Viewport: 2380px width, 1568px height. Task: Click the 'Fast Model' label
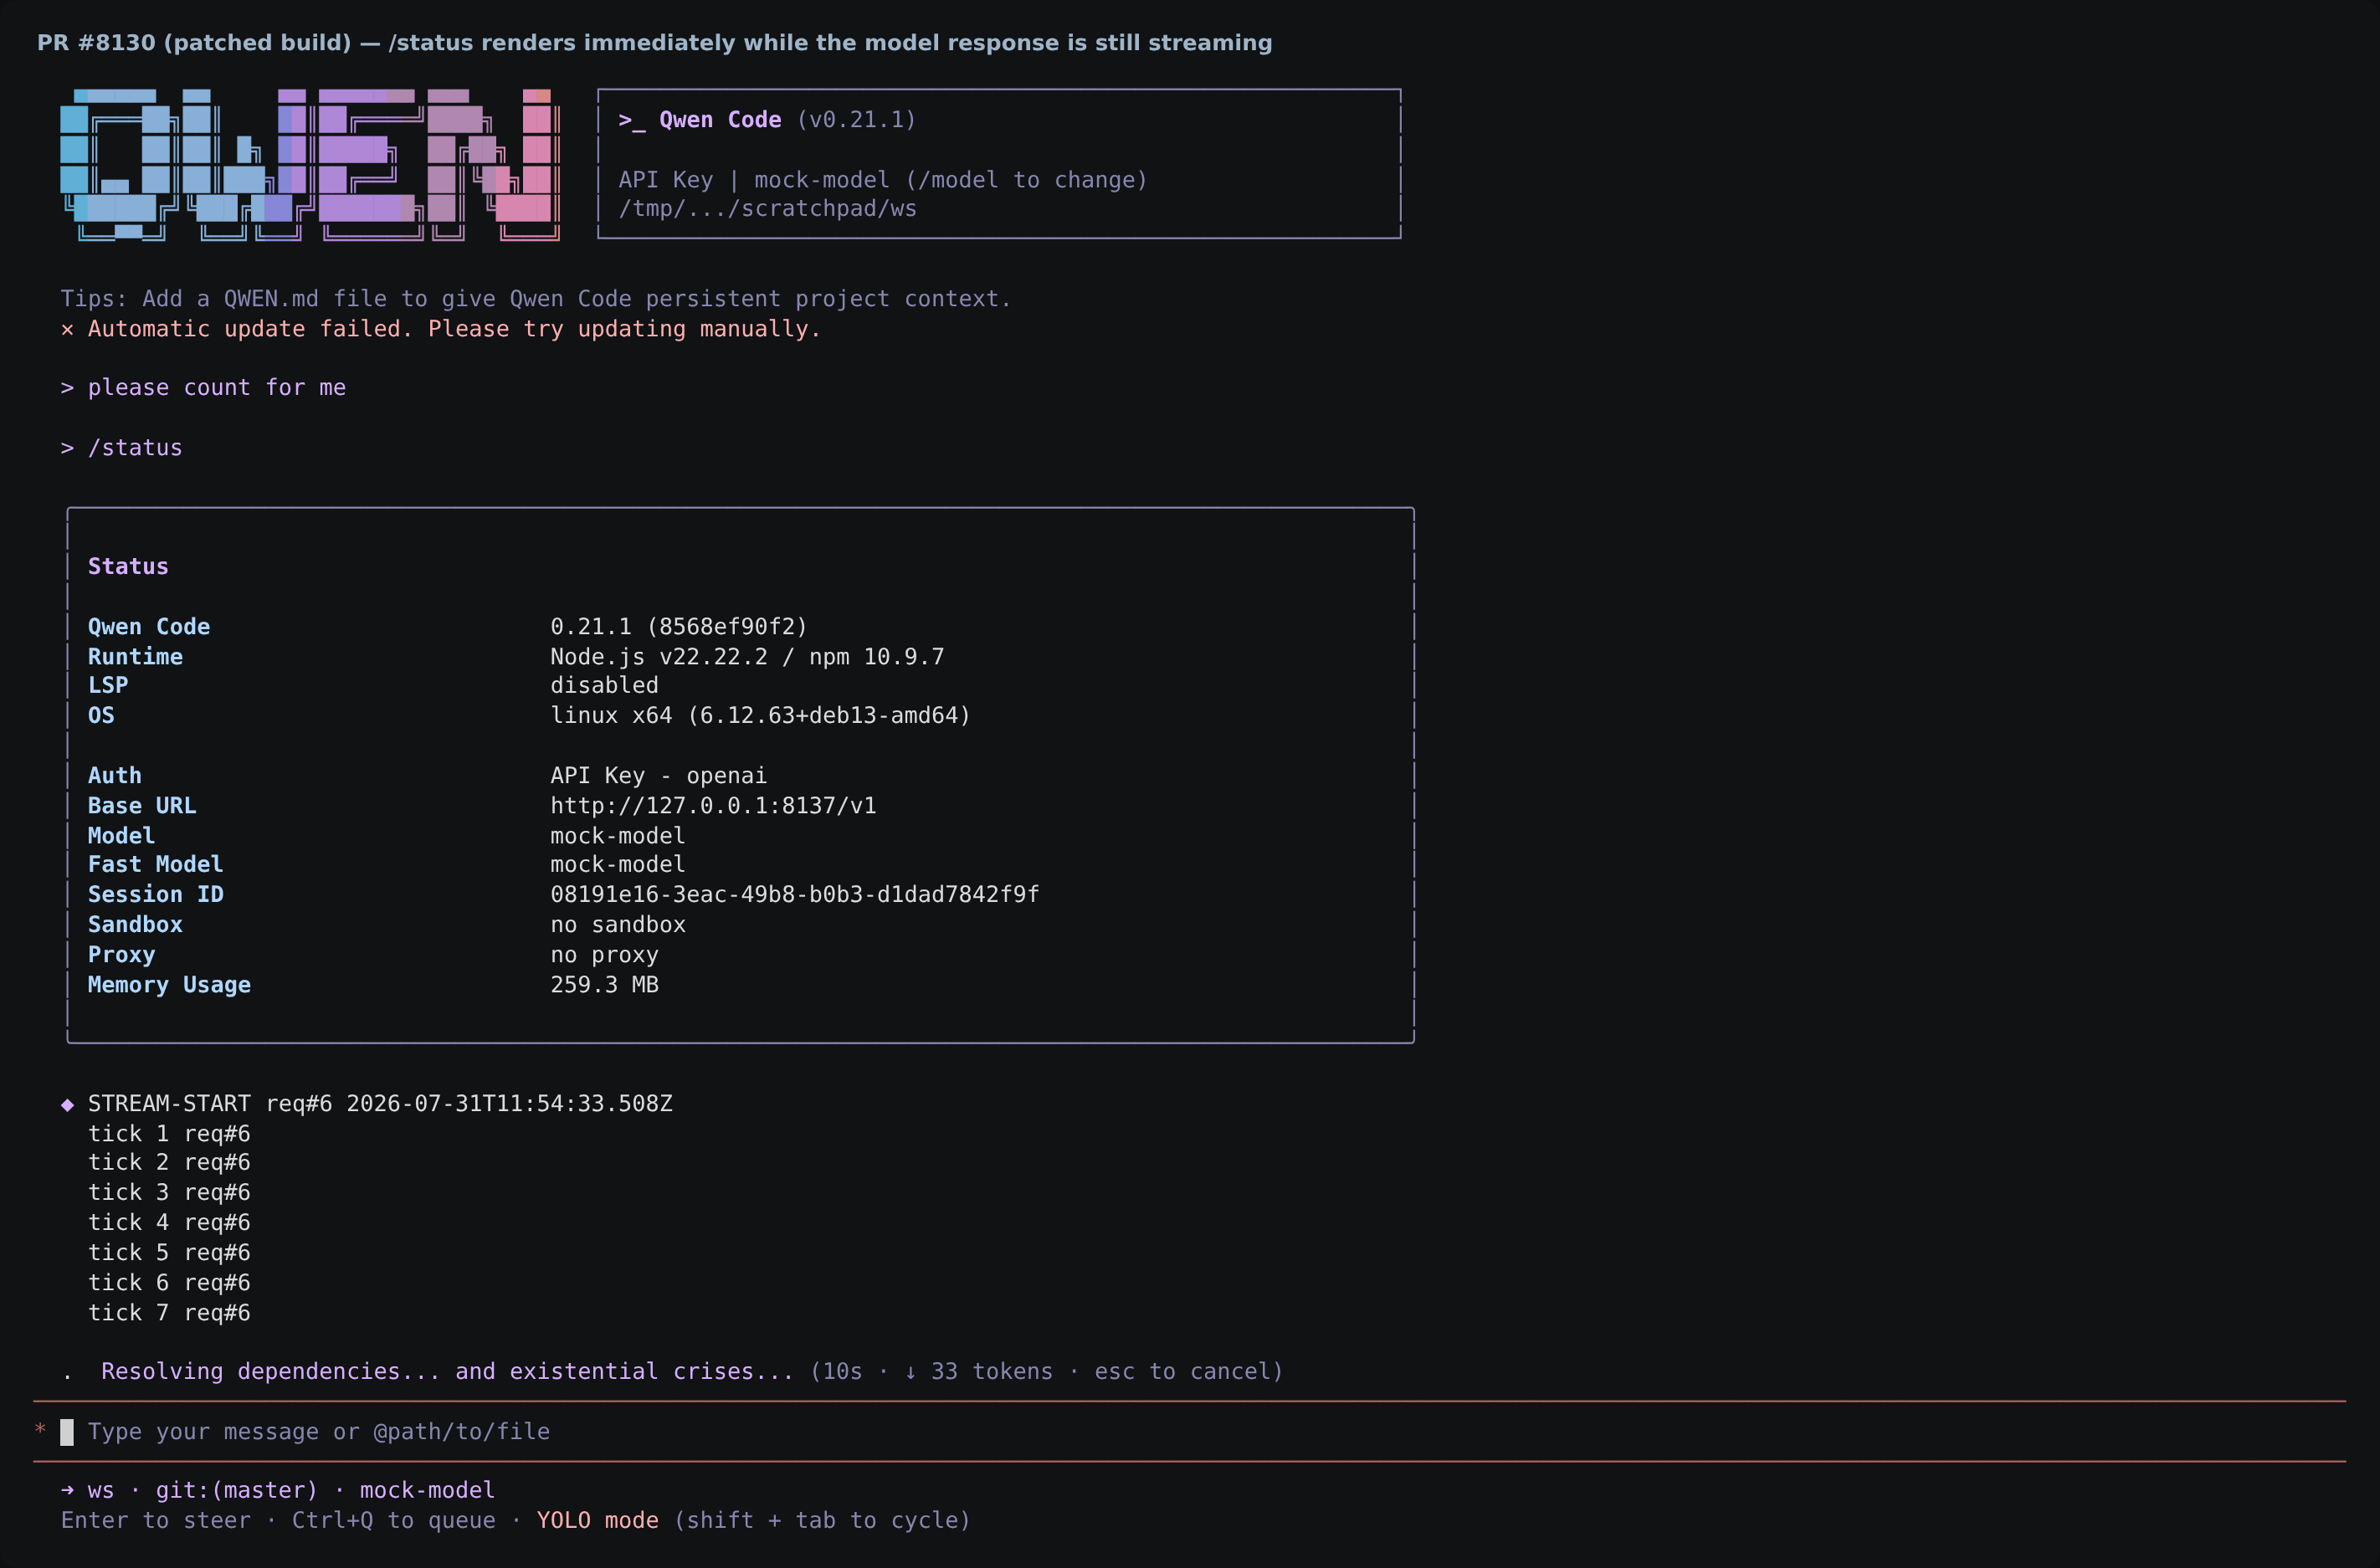[x=155, y=864]
